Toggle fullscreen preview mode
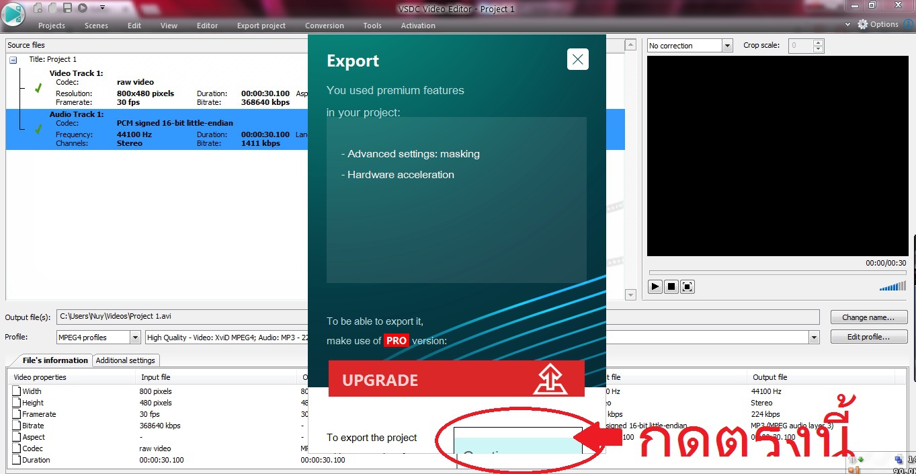The height and width of the screenshot is (474, 916). point(687,286)
